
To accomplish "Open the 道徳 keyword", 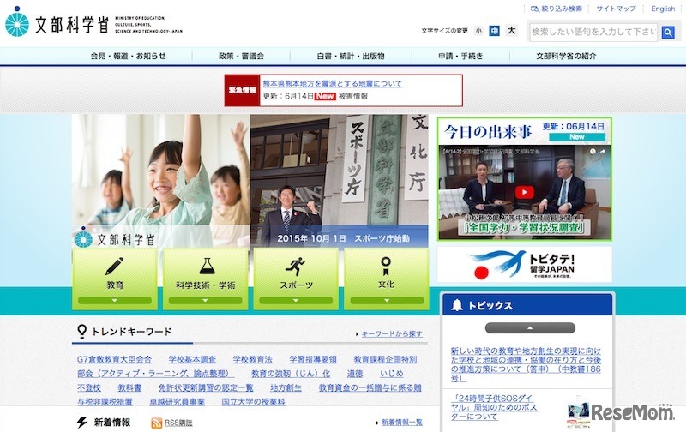I will pos(355,374).
